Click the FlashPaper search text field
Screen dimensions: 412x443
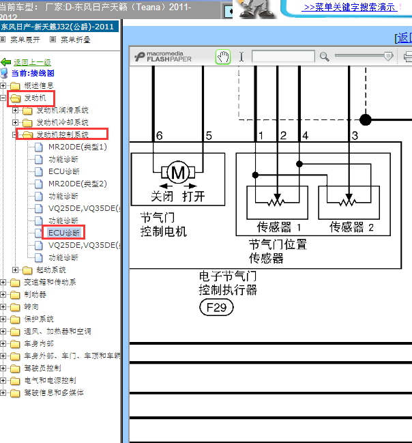point(283,56)
